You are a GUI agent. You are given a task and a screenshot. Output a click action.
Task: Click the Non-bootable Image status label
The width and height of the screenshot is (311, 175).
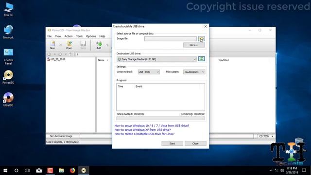coord(61,136)
